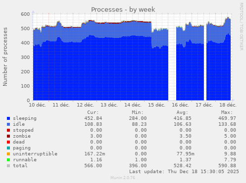Click runnable current value 1.16
246x183 pixels.
point(96,160)
